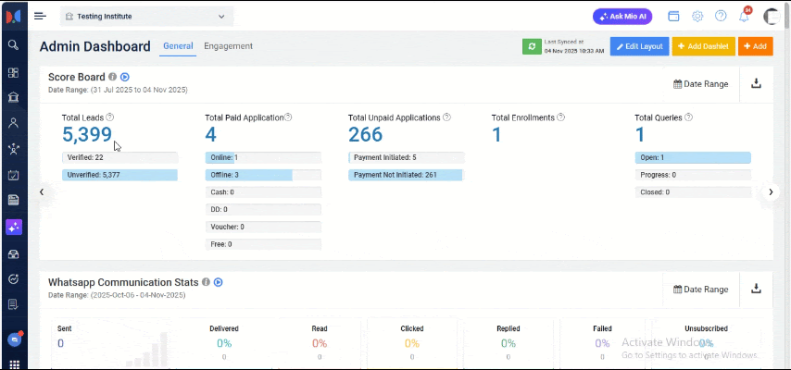This screenshot has height=370, width=791.
Task: Click the Unverified leads progress bar
Action: [119, 175]
